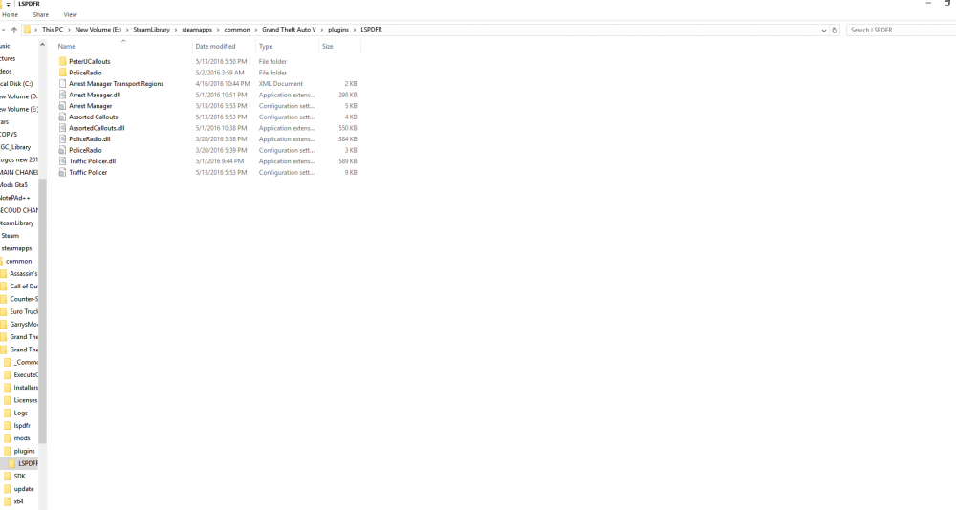956x510 pixels.
Task: Go to This PC in address bar
Action: point(53,30)
